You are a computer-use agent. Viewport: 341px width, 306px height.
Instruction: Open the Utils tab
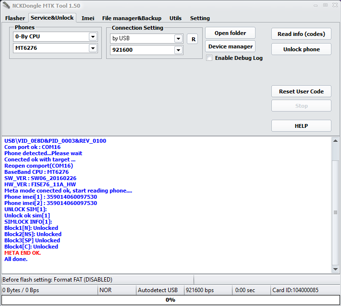coord(175,18)
